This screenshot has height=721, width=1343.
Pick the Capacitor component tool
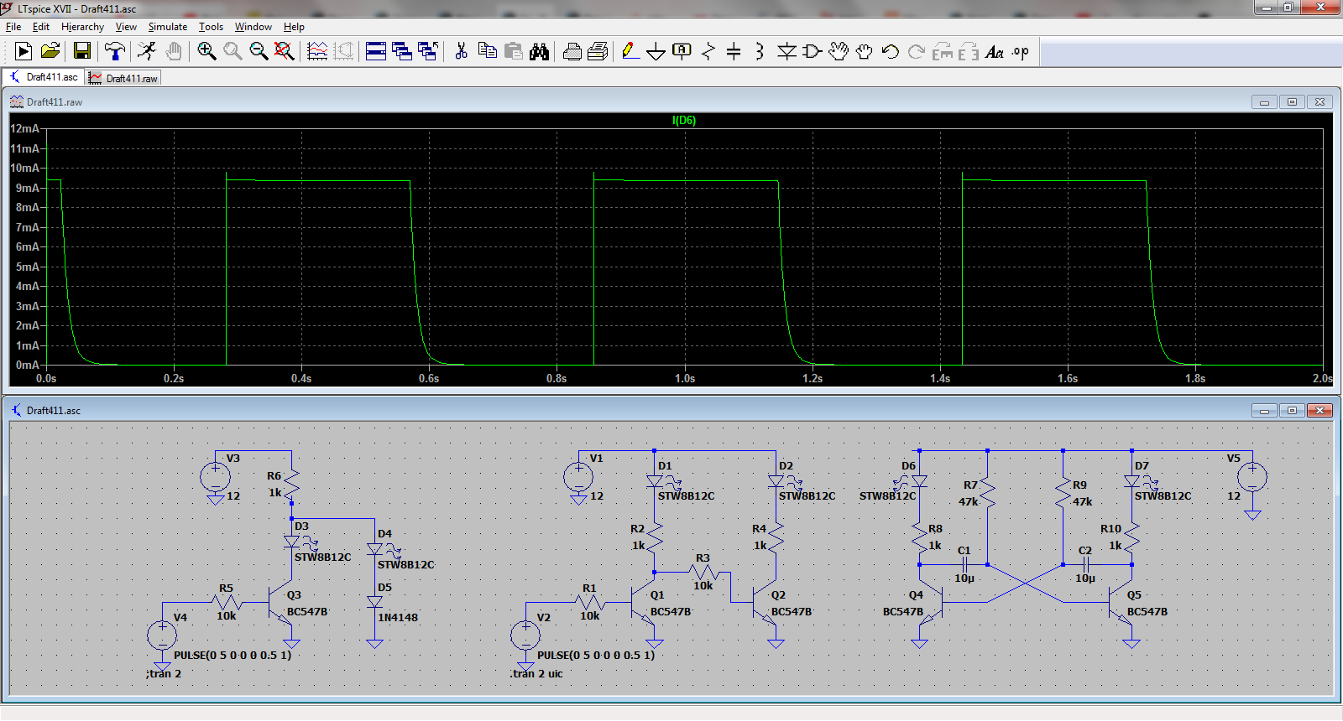(734, 51)
